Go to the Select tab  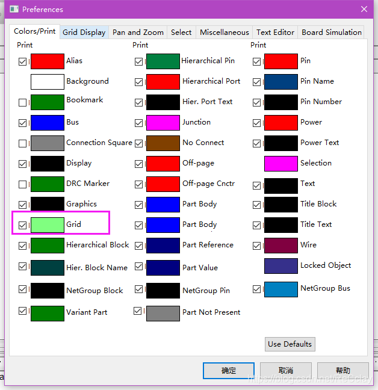click(x=181, y=32)
